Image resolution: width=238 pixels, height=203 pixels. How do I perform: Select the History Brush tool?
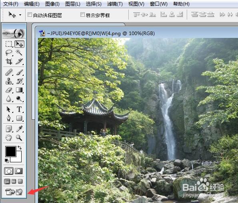pyautogui.click(x=19, y=81)
